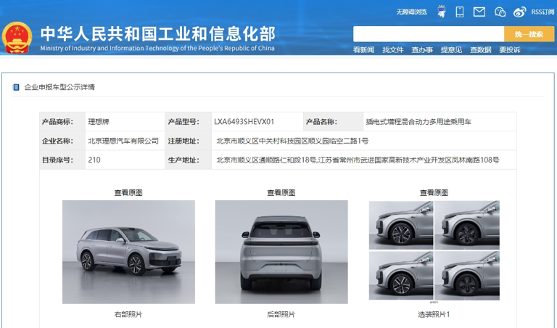This screenshot has height=328, width=557.
Task: Go to 提意见 menu item
Action: [x=451, y=50]
